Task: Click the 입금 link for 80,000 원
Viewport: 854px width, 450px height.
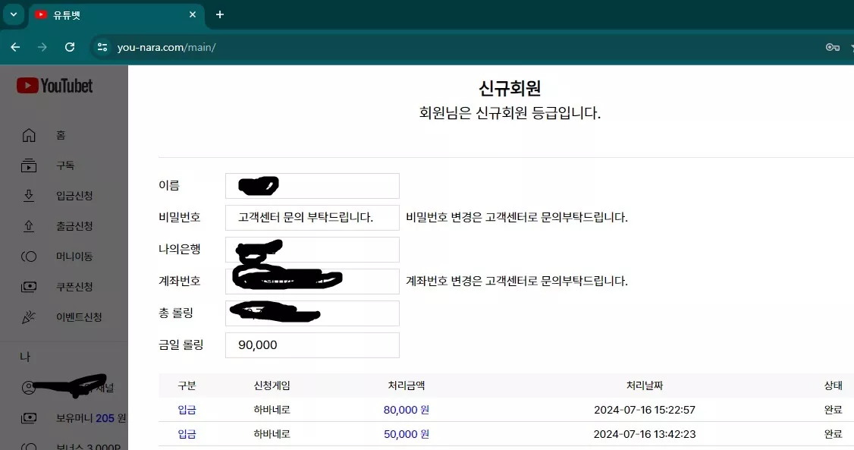Action: pos(187,410)
